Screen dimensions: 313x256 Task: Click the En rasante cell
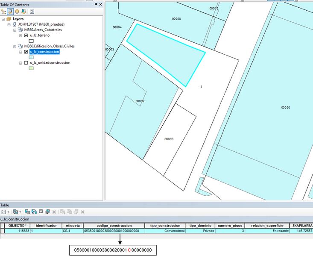267,231
